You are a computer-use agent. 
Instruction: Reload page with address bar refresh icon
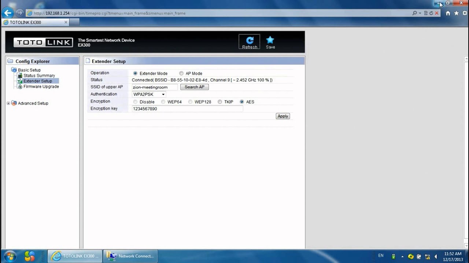[431, 13]
